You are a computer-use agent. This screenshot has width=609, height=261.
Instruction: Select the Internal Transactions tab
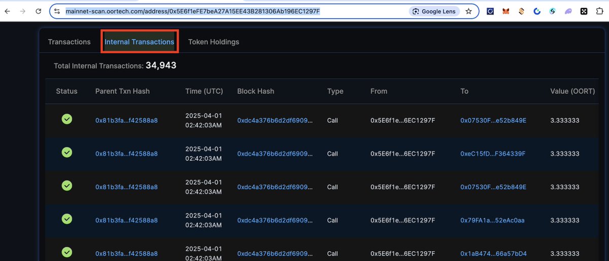click(139, 42)
